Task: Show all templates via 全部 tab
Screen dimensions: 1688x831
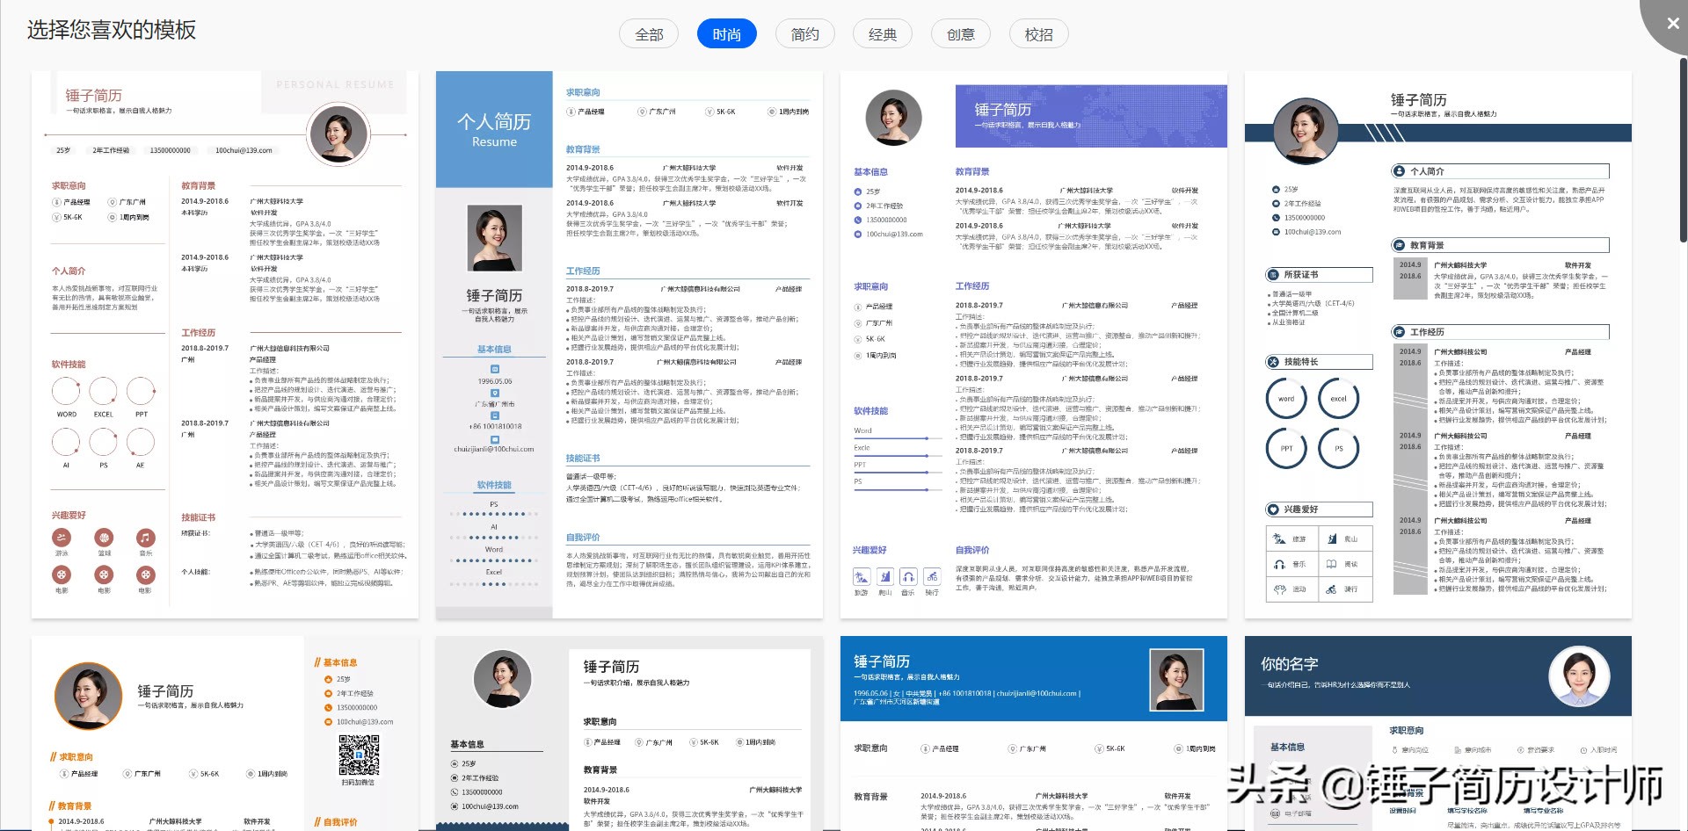Action: coord(649,34)
